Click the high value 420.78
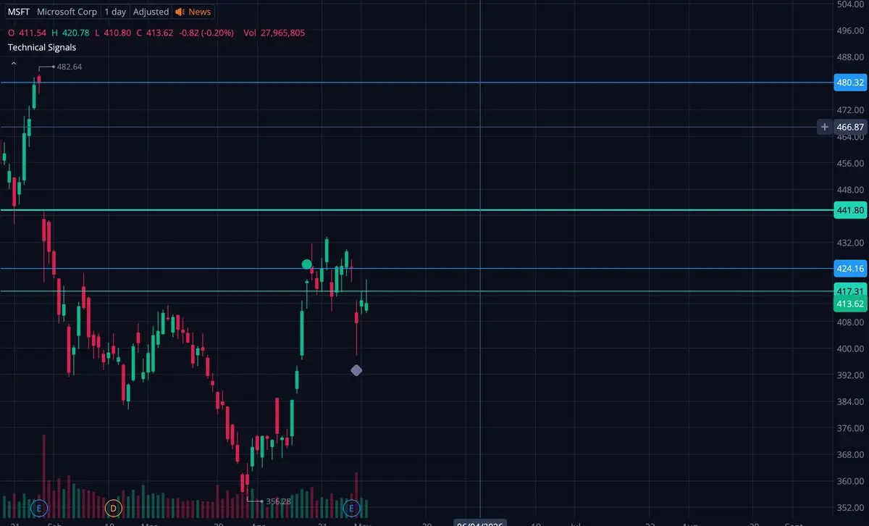 pos(76,33)
